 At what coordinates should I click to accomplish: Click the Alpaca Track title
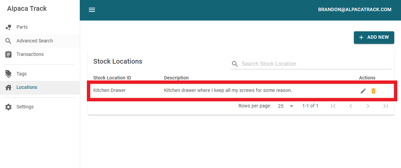point(27,9)
